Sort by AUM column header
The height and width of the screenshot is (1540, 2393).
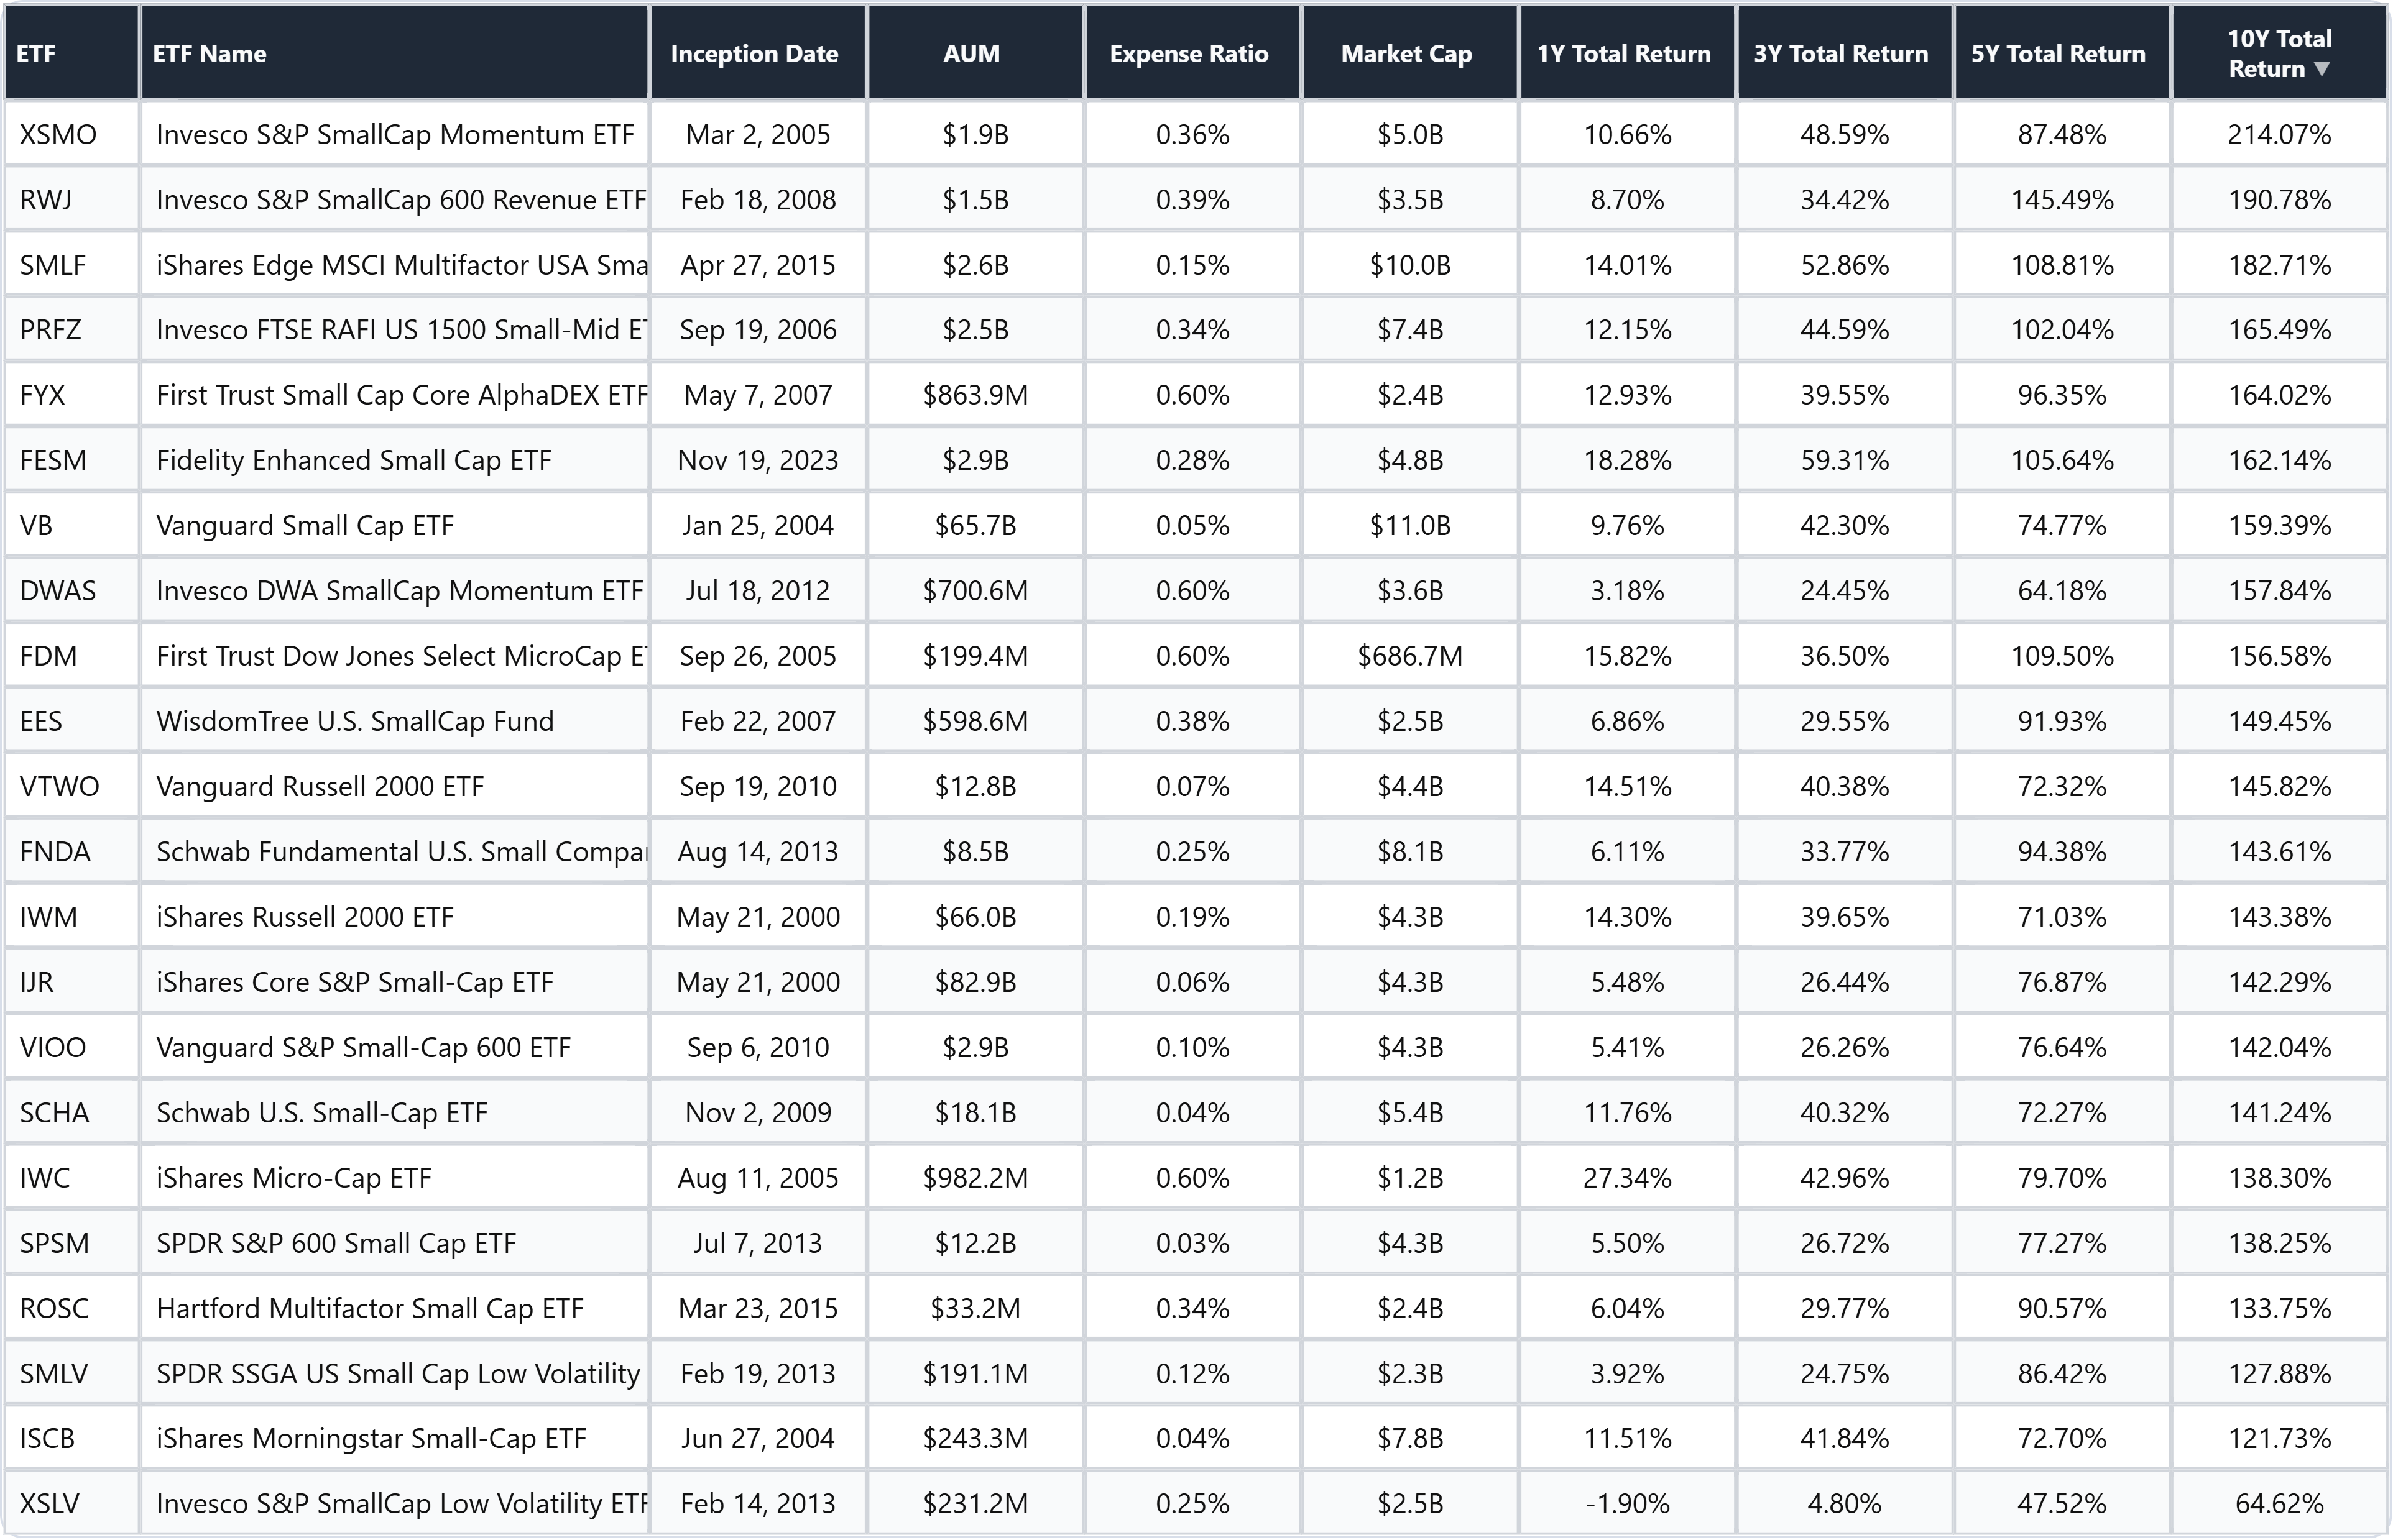pyautogui.click(x=971, y=54)
